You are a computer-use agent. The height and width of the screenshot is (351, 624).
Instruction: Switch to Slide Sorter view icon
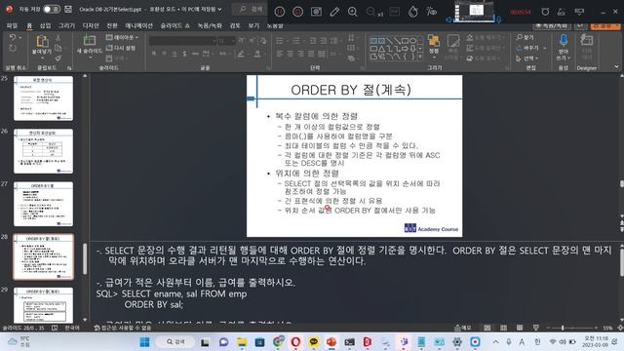[x=503, y=328]
